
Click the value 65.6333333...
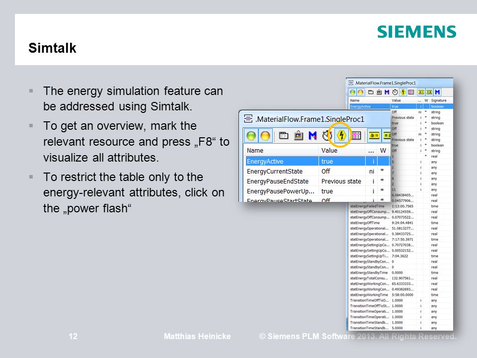[x=402, y=284]
